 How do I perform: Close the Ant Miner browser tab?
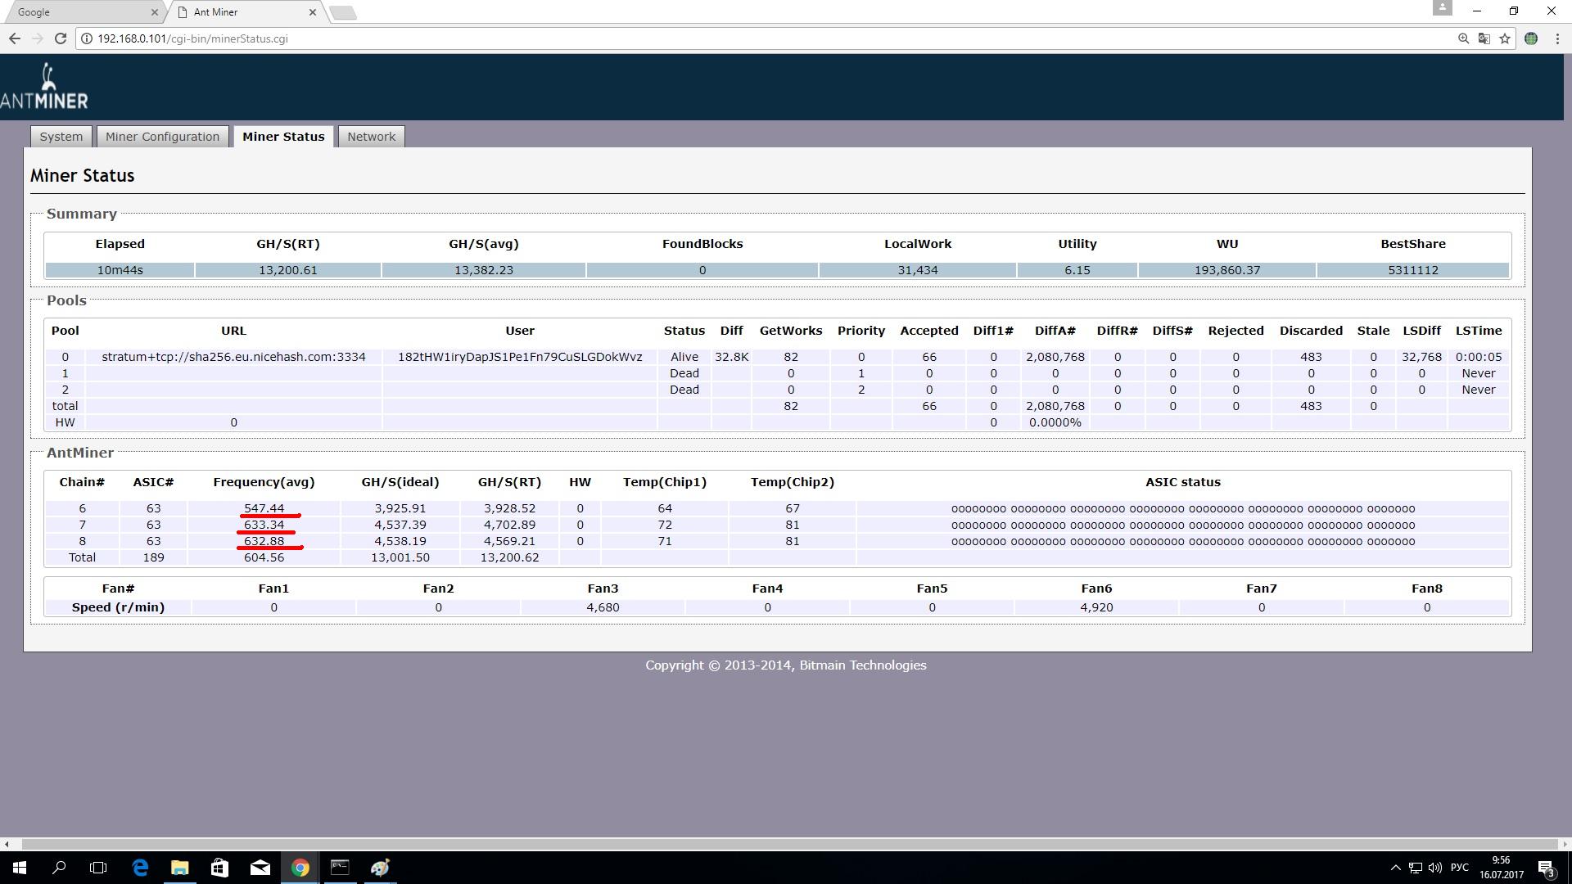[312, 12]
